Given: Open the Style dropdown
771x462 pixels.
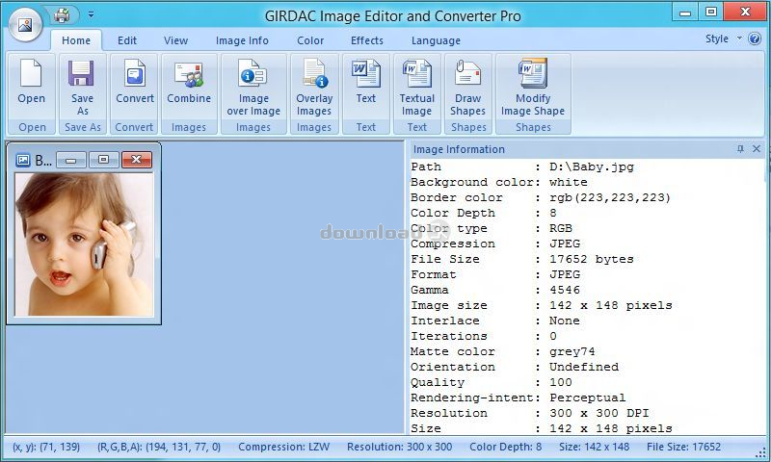Looking at the screenshot, I should [x=723, y=38].
